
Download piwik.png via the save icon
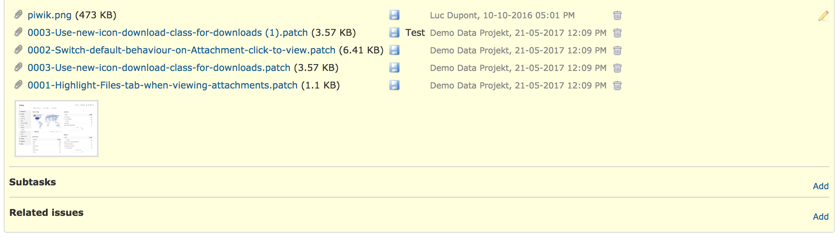[394, 15]
